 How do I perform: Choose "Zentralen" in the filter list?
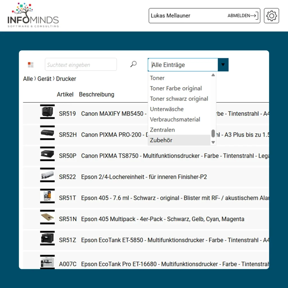click(162, 130)
